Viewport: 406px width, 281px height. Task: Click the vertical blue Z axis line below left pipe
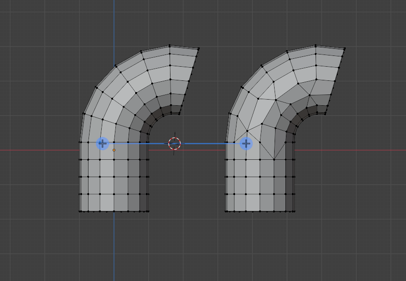[x=114, y=244]
